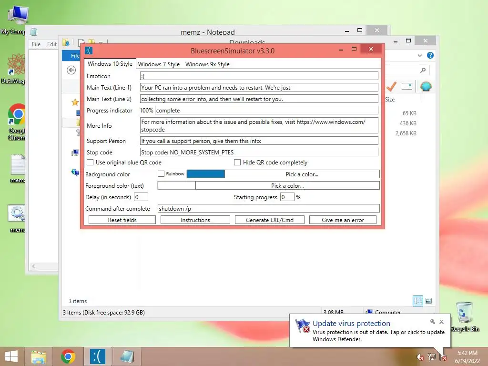Focus the Emoticon input field
The height and width of the screenshot is (366, 488).
[259, 76]
